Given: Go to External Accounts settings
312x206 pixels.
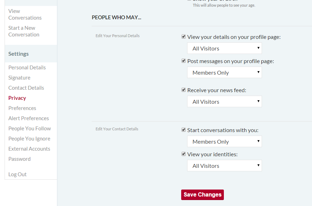Looking at the screenshot, I should [x=29, y=149].
